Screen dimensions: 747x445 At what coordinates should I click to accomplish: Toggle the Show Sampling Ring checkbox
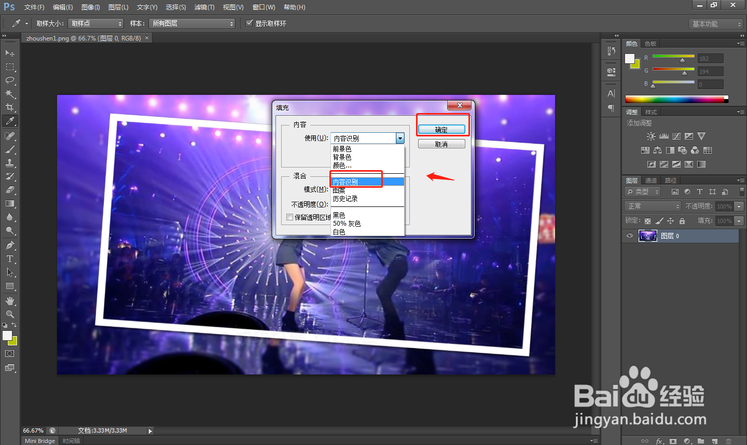250,23
